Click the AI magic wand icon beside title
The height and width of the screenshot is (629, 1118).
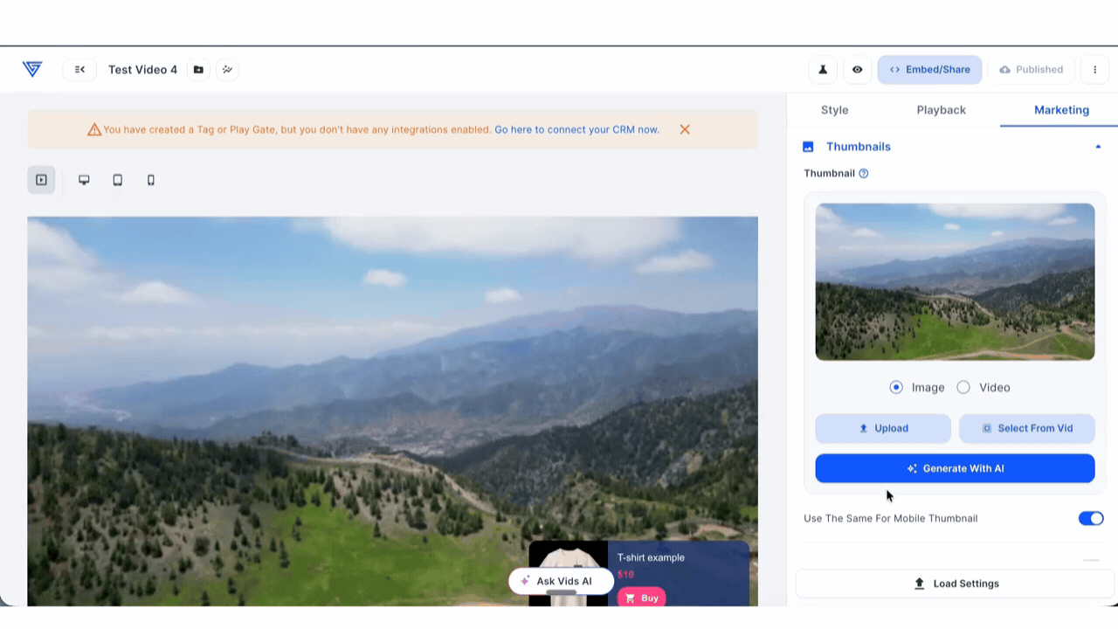(227, 69)
